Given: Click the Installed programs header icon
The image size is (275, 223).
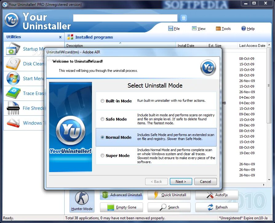Looking at the screenshot, I should (x=70, y=37).
